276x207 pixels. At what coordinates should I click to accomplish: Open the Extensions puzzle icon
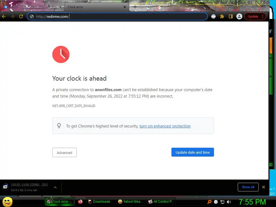point(222,16)
